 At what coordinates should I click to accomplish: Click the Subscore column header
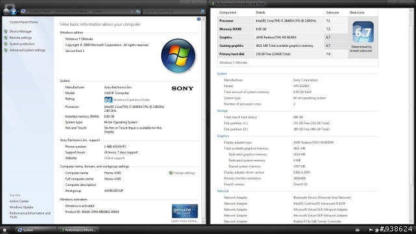click(332, 12)
